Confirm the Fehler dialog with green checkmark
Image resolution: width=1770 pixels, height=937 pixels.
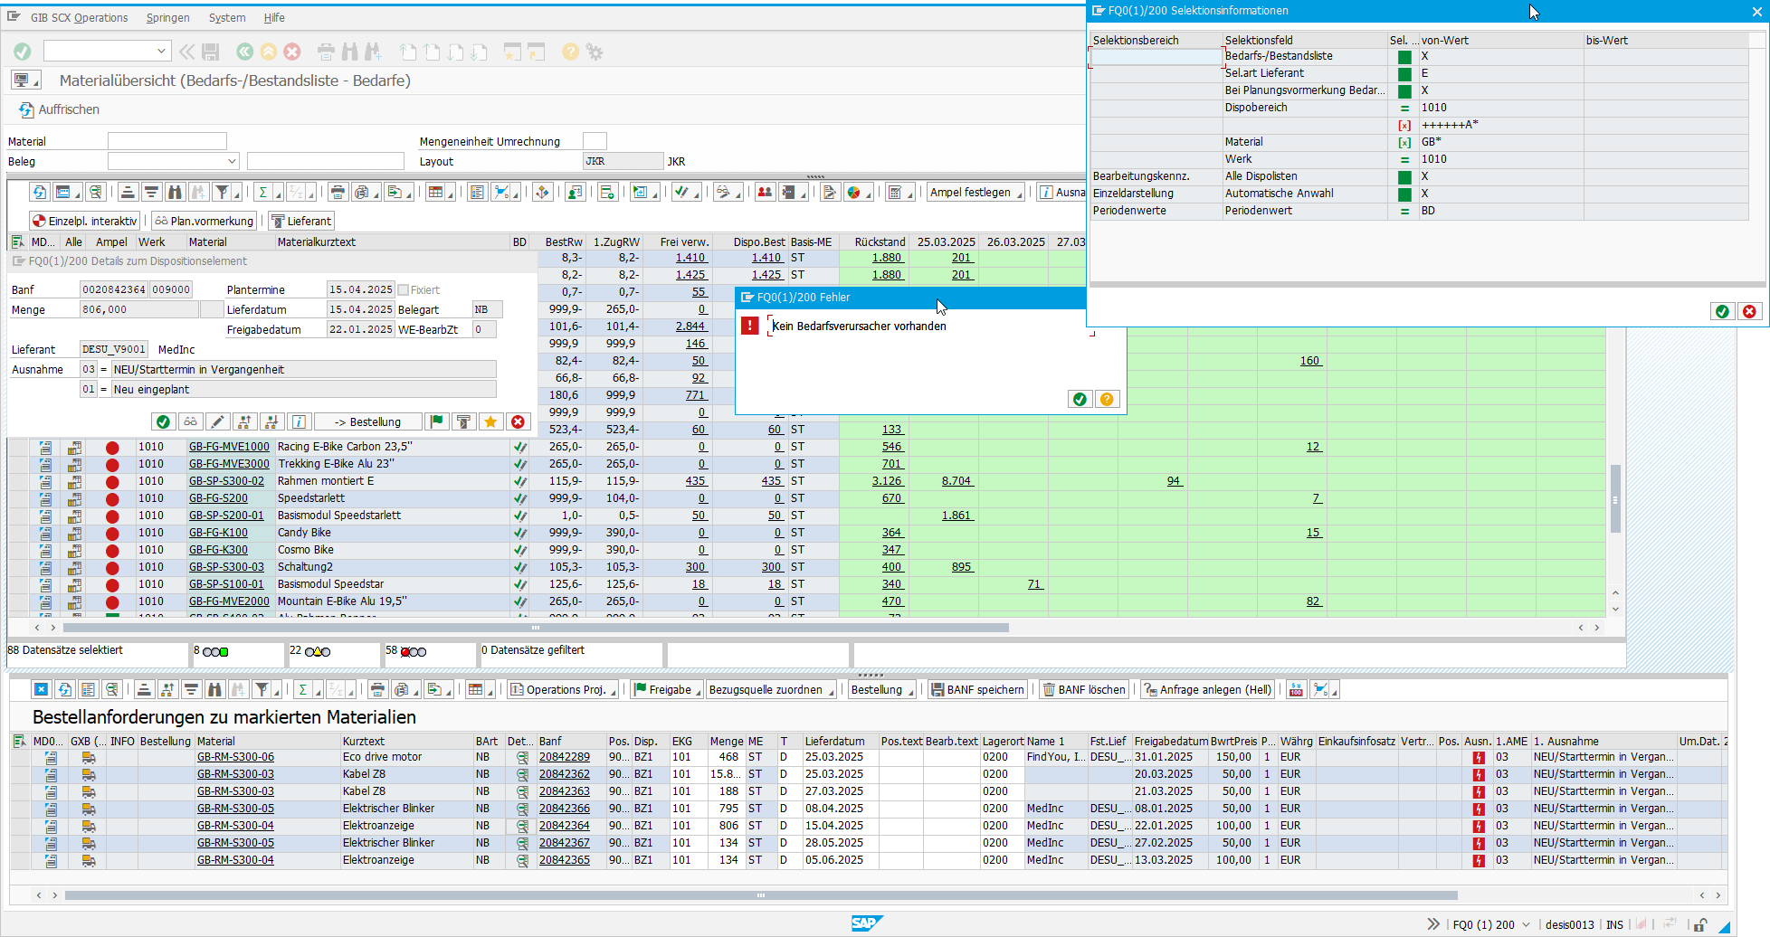pyautogui.click(x=1080, y=400)
